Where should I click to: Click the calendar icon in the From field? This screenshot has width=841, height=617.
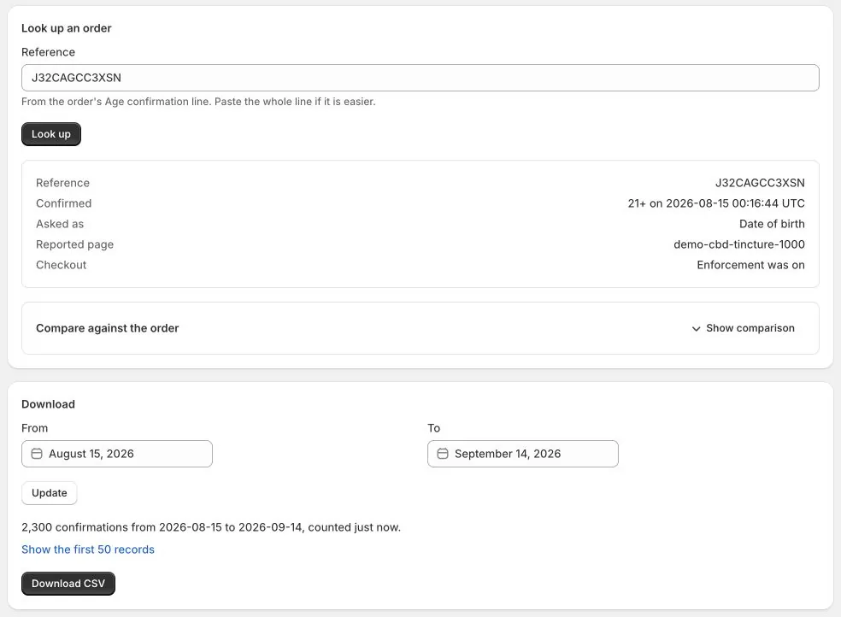point(37,454)
